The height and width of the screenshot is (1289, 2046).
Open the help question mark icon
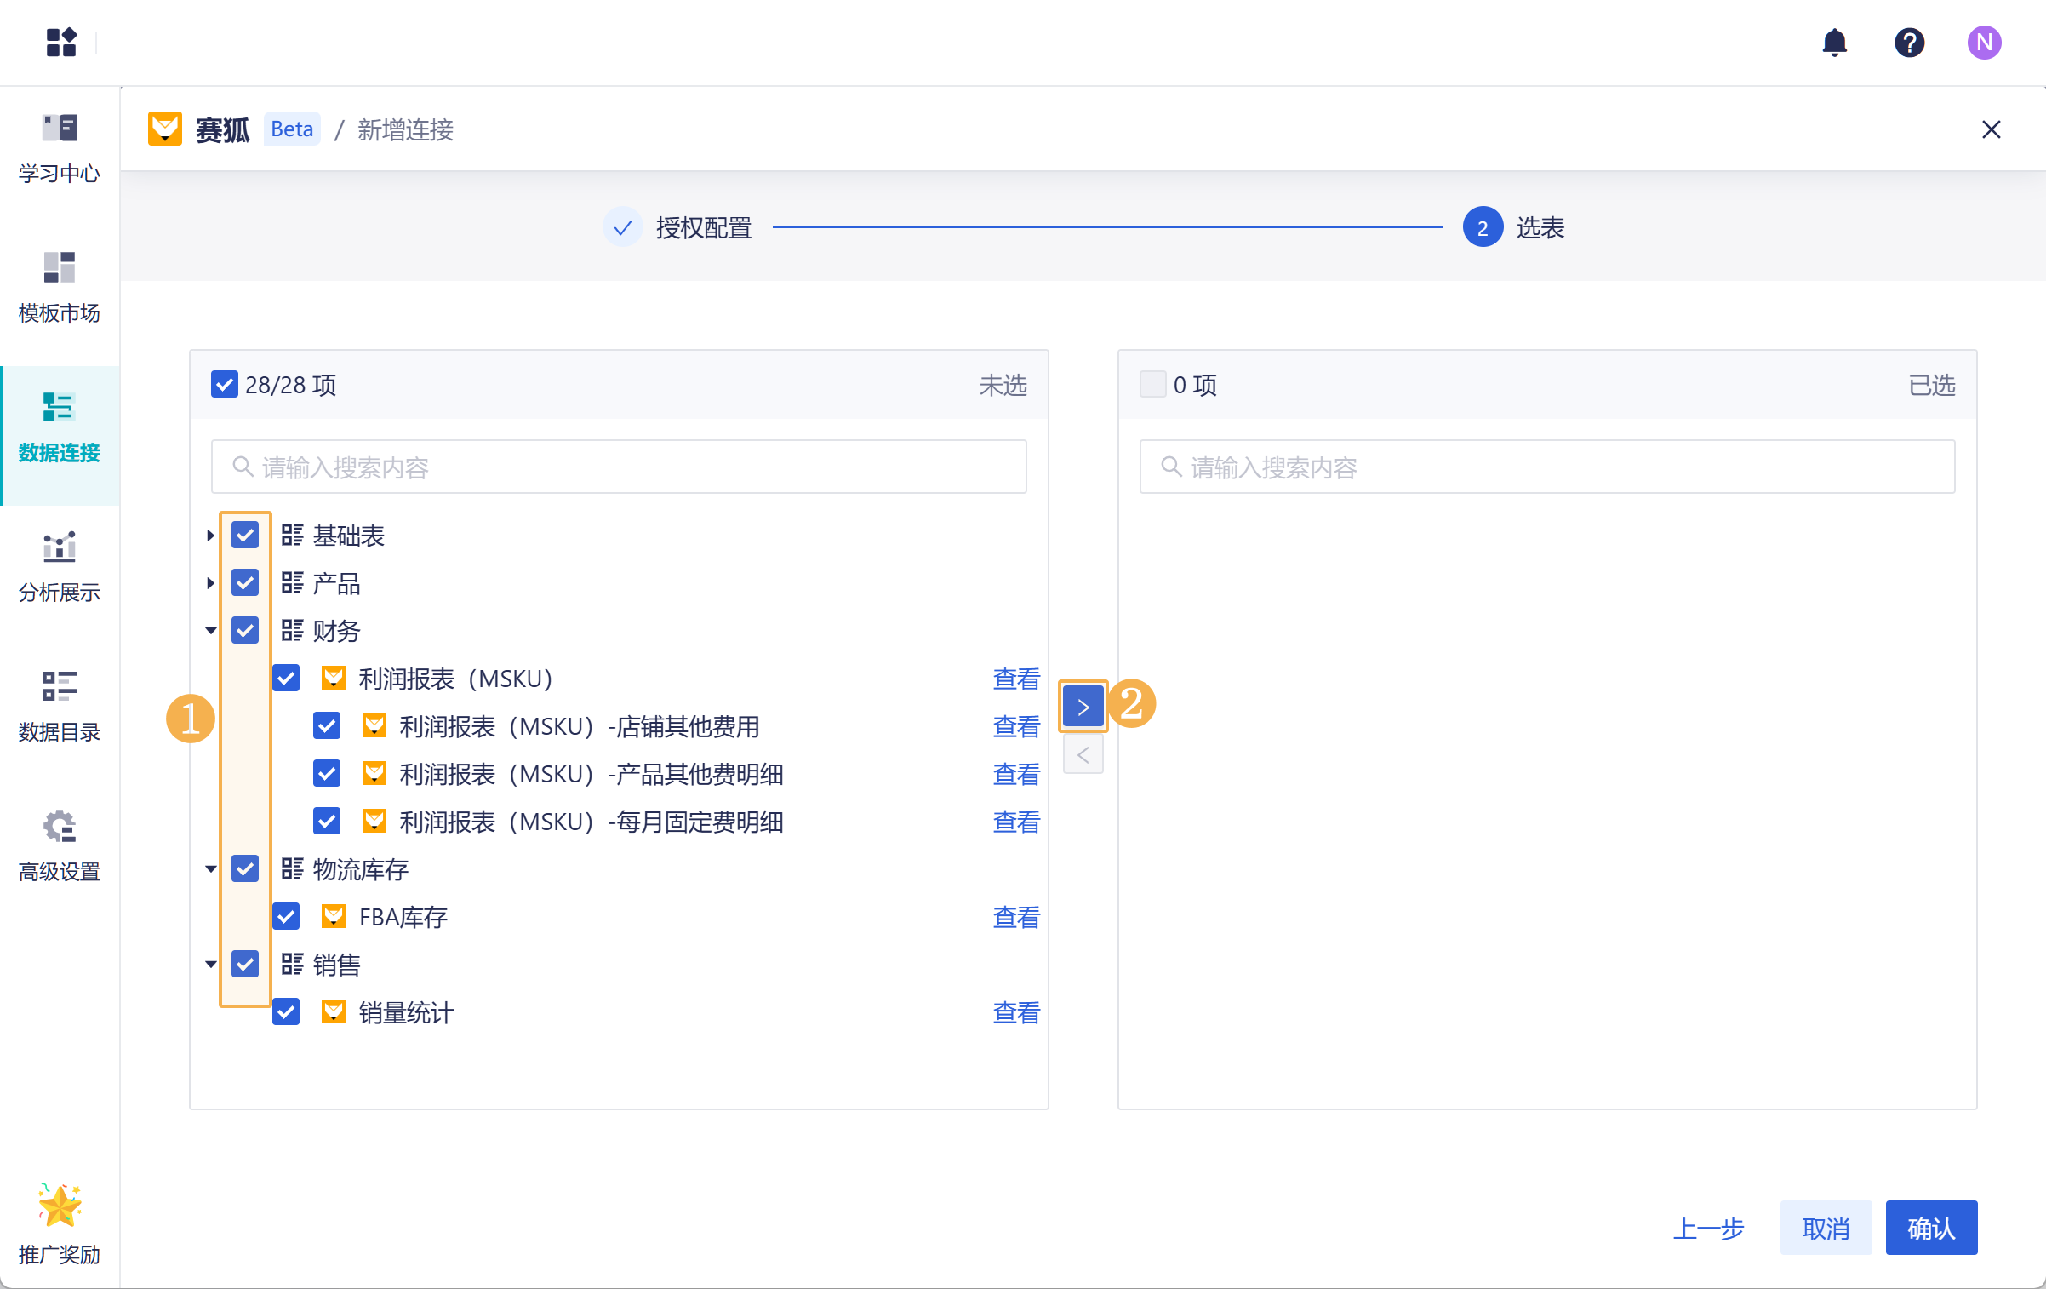[x=1909, y=43]
